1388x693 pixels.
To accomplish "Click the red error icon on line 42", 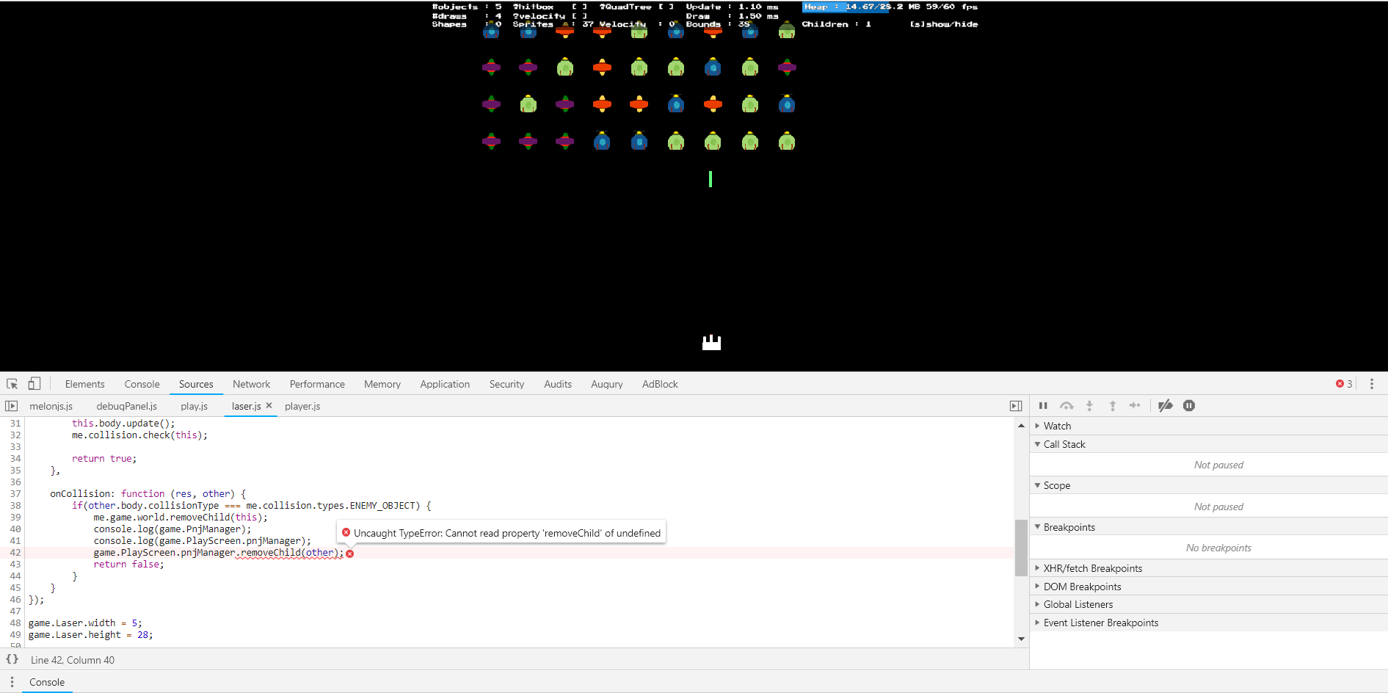I will [350, 554].
